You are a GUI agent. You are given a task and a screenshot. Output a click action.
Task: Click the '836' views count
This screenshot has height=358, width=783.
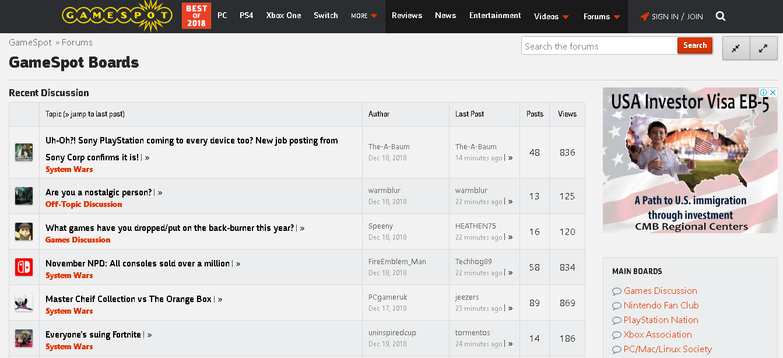click(567, 153)
